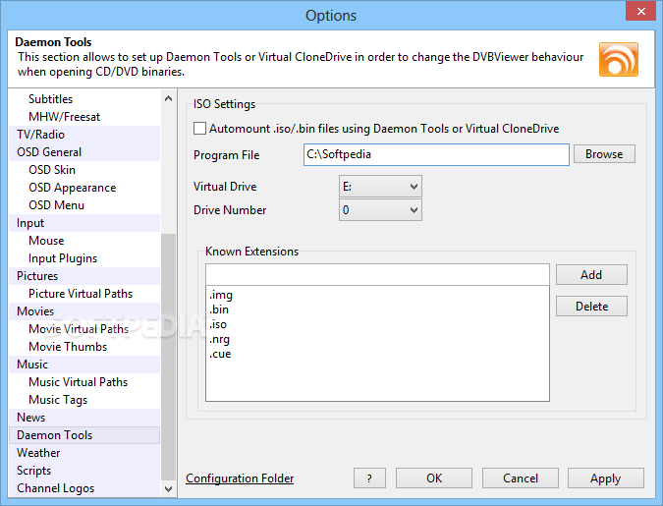
Task: Click Browse for program file
Action: pos(604,154)
